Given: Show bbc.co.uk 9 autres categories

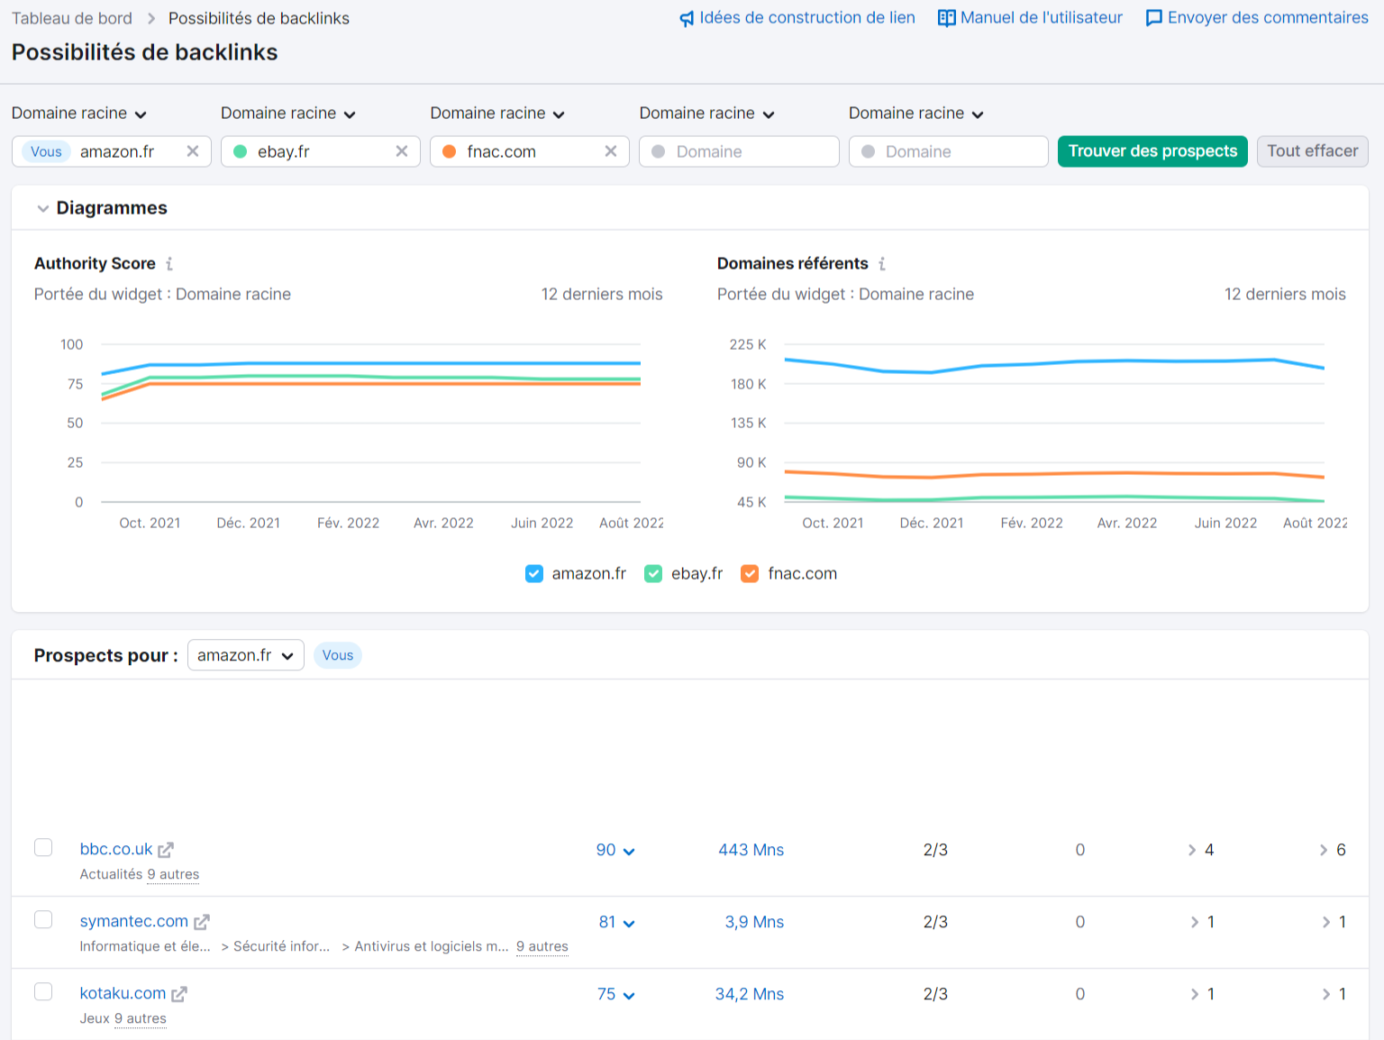Looking at the screenshot, I should (x=173, y=874).
